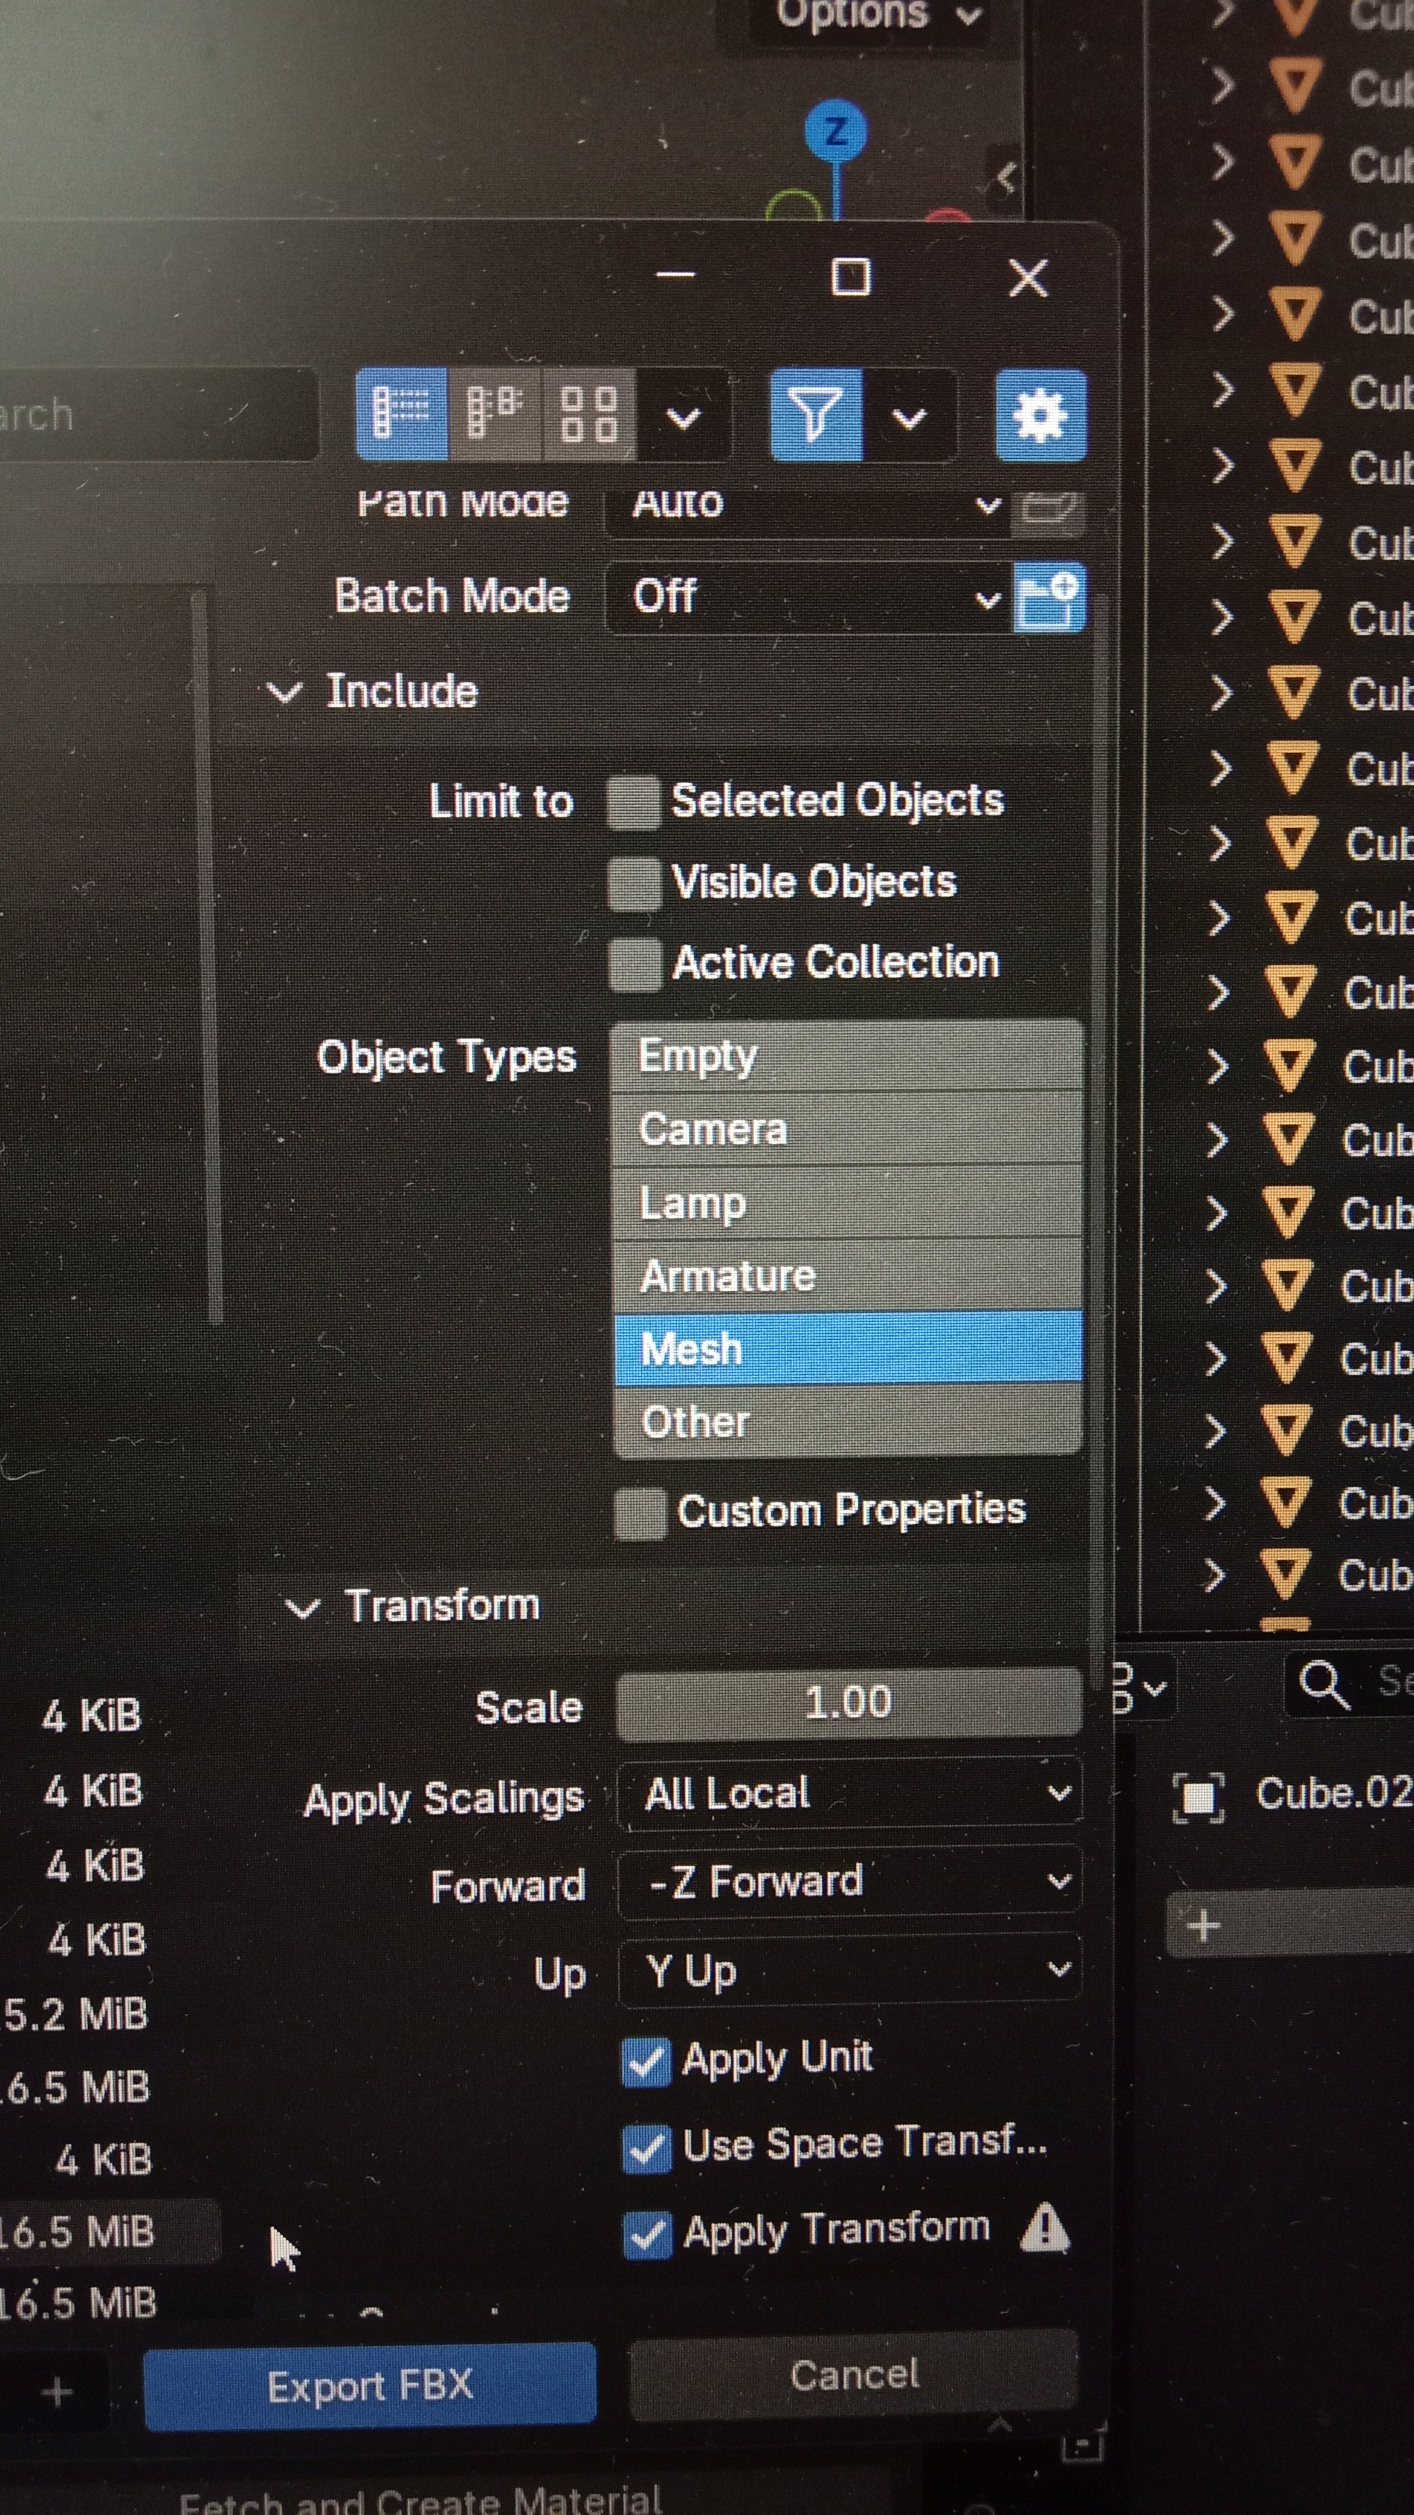Click the Apply Transform warning triangle icon
The image size is (1414, 2515).
coord(1045,2228)
